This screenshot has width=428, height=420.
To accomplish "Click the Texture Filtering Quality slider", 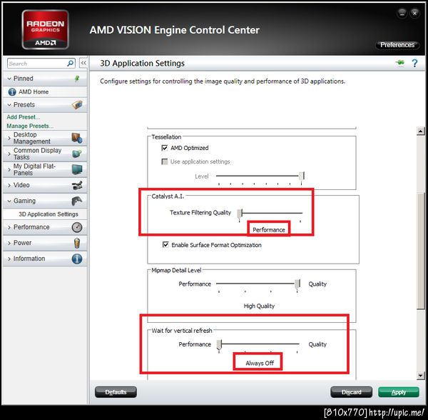I will coord(240,213).
